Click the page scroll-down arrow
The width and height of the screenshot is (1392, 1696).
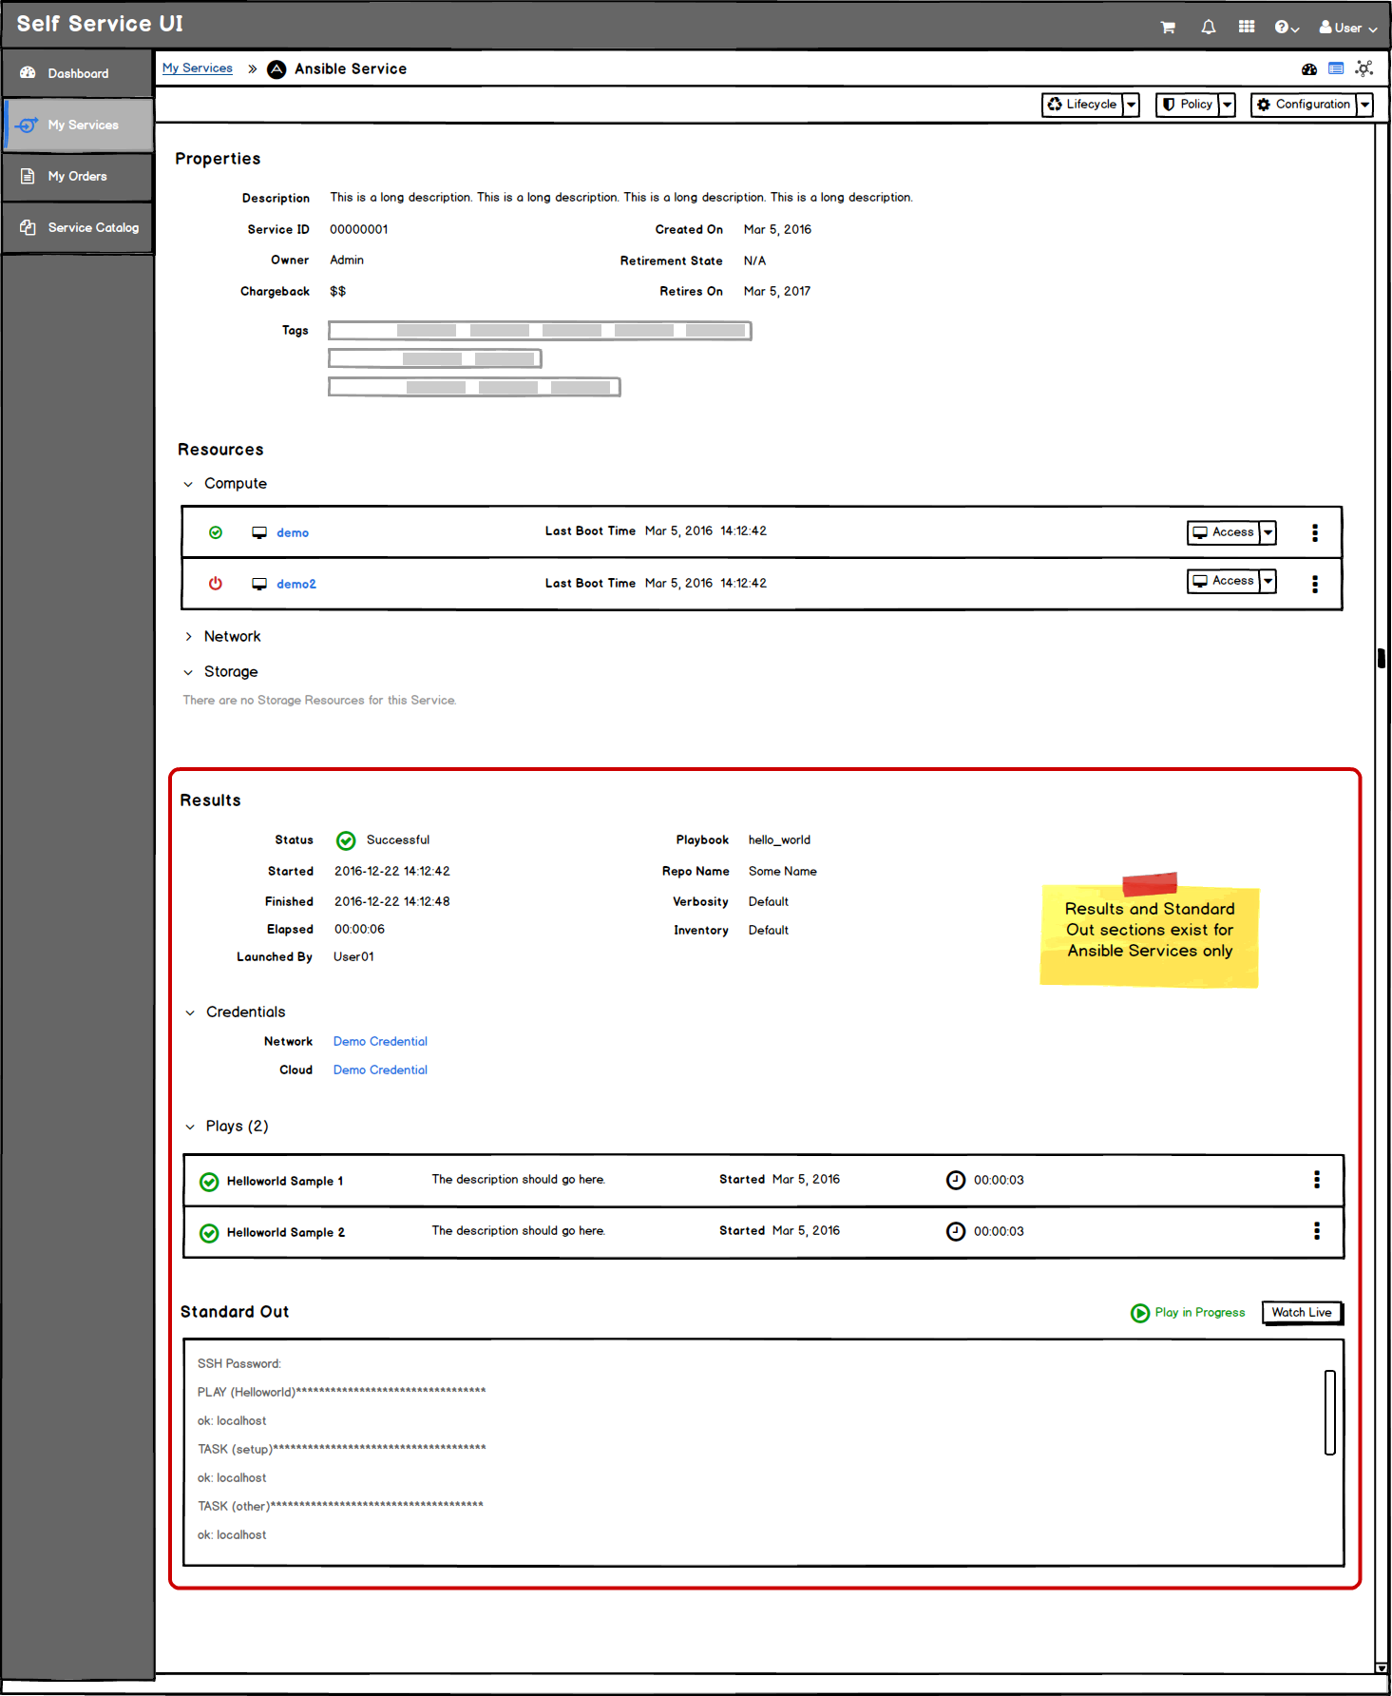pyautogui.click(x=1382, y=1667)
